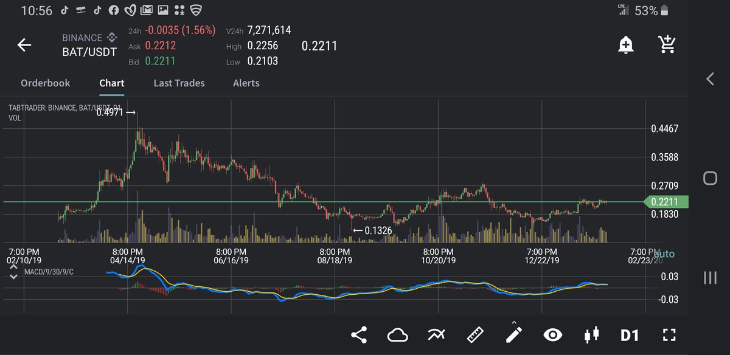Open price alert bell icon
This screenshot has height=355, width=730.
[625, 44]
